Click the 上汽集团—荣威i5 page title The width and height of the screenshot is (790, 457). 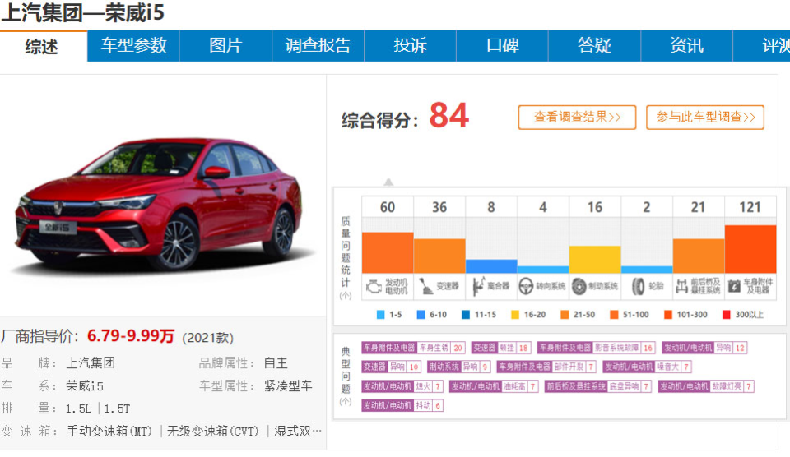[x=82, y=13]
